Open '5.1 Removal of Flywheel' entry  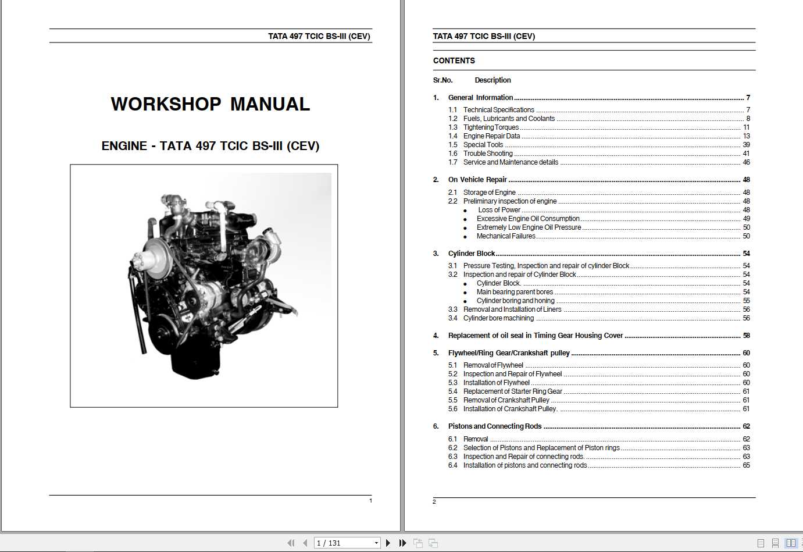click(599, 365)
